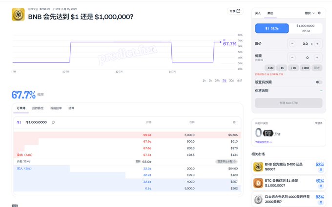The height and width of the screenshot is (207, 332).
Task: Select the 7d chart range
Action: tap(225, 81)
